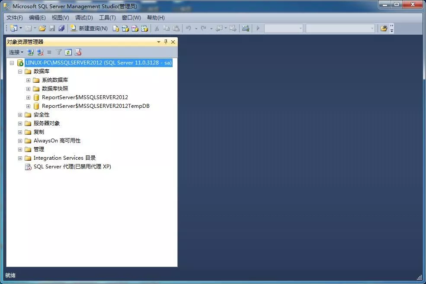This screenshot has width=426, height=284.
Task: Expand the 管理 folder
Action: click(x=20, y=149)
